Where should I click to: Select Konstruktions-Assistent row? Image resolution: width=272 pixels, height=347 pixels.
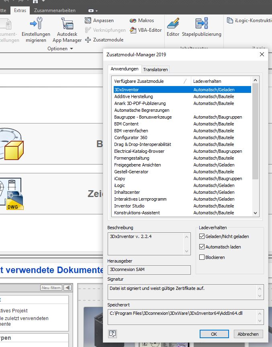pos(182,213)
